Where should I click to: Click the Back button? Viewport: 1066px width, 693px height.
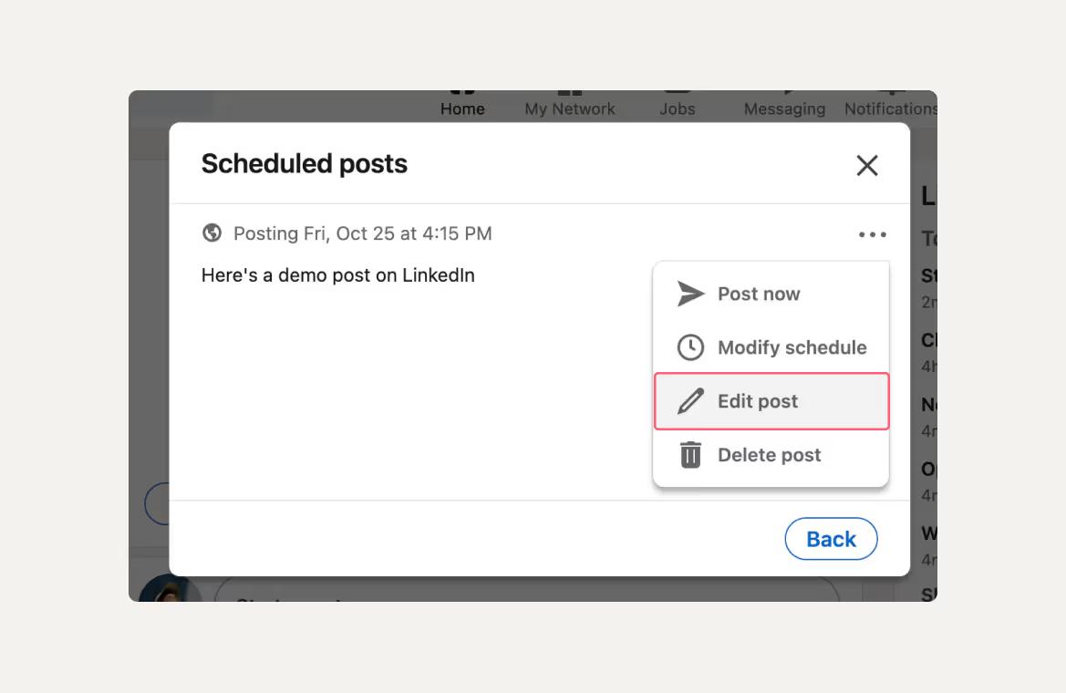[831, 539]
